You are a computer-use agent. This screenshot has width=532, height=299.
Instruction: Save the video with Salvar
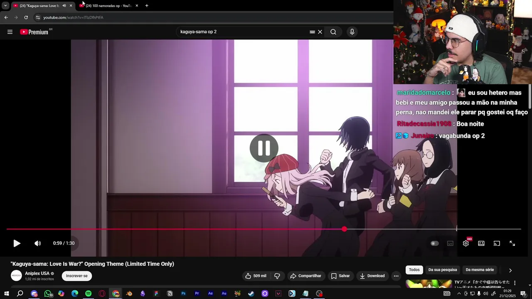coord(340,276)
